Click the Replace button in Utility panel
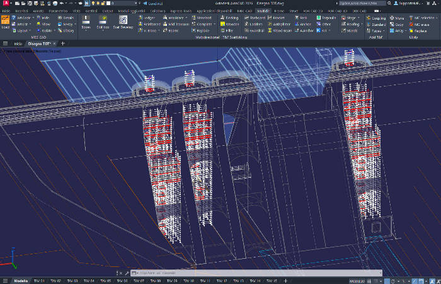Viewport: 441px width, 284px height. coord(418,31)
